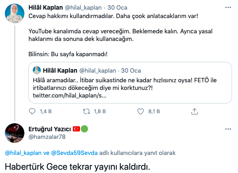Reply to Hilâl Kaplan's tweet
This screenshot has height=173, width=238.
(x=32, y=111)
